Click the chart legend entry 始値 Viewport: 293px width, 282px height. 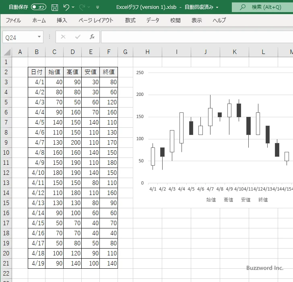pyautogui.click(x=211, y=200)
